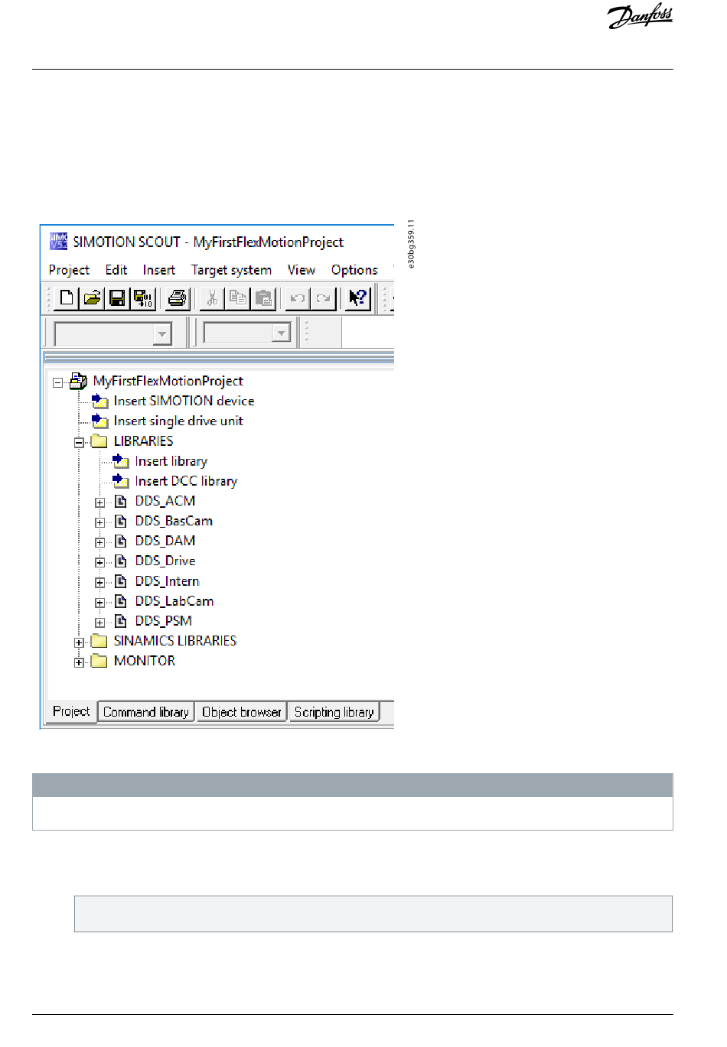Expand the DDS_Intern library node
This screenshot has width=727, height=1047.
(x=99, y=582)
